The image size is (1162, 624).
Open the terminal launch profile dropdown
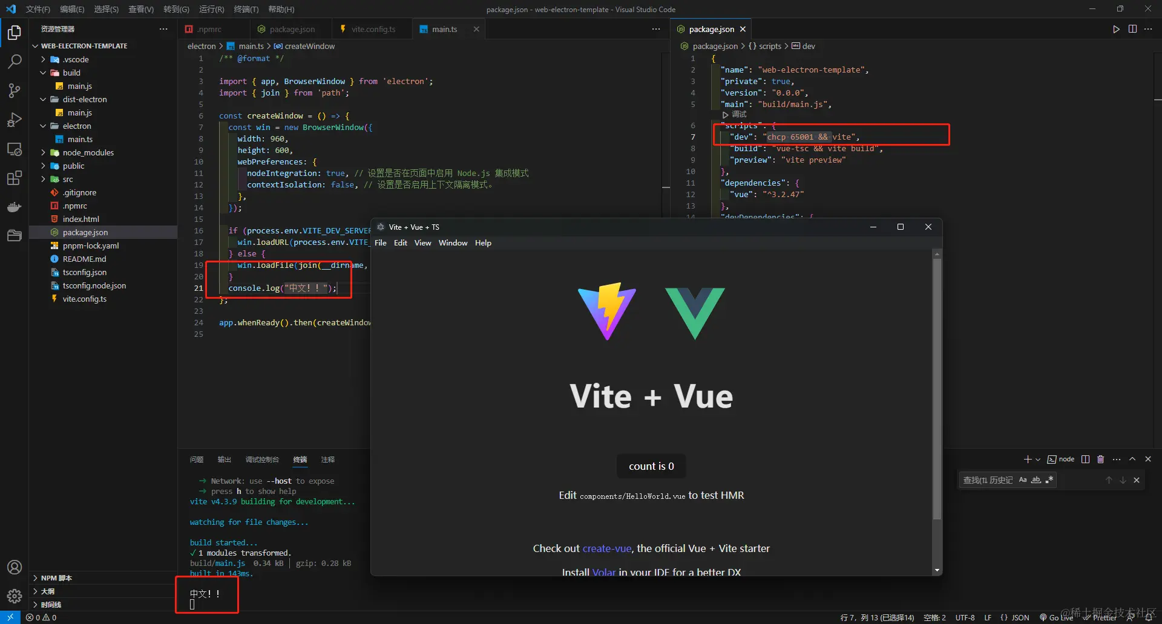[x=1038, y=460]
